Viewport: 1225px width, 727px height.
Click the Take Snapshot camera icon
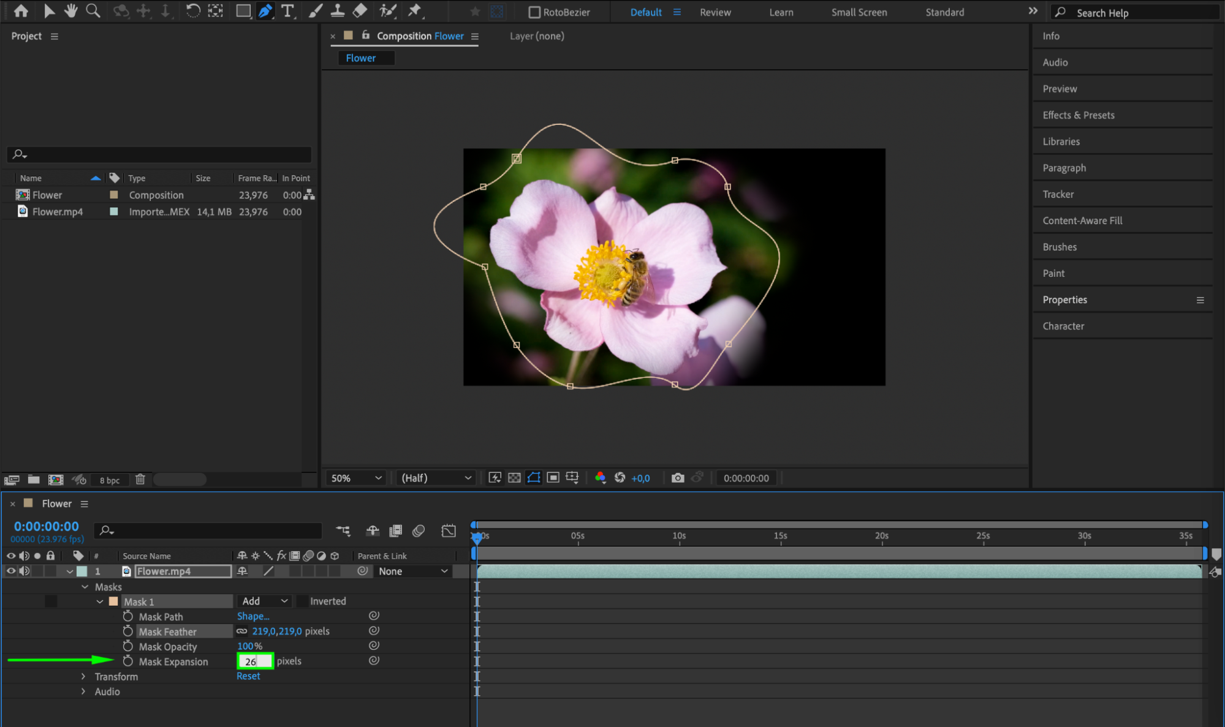677,478
